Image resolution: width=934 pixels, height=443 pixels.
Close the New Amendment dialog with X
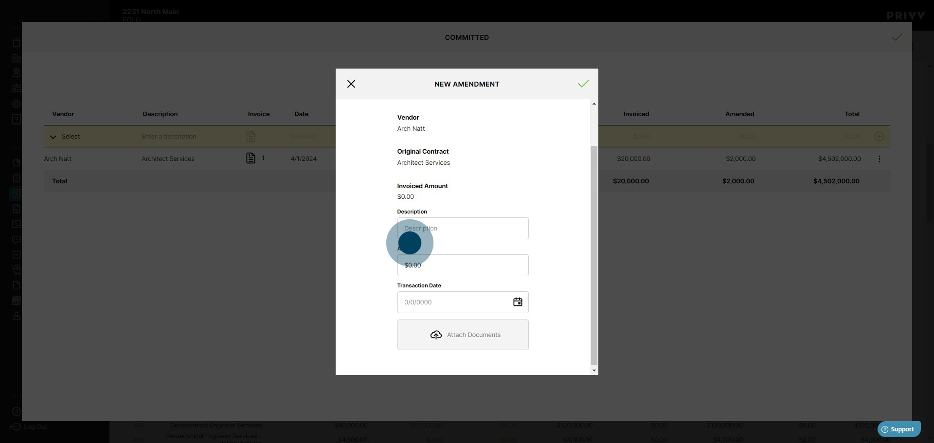351,84
